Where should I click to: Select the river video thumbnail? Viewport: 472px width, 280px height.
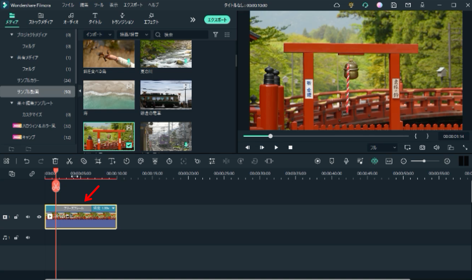166,54
